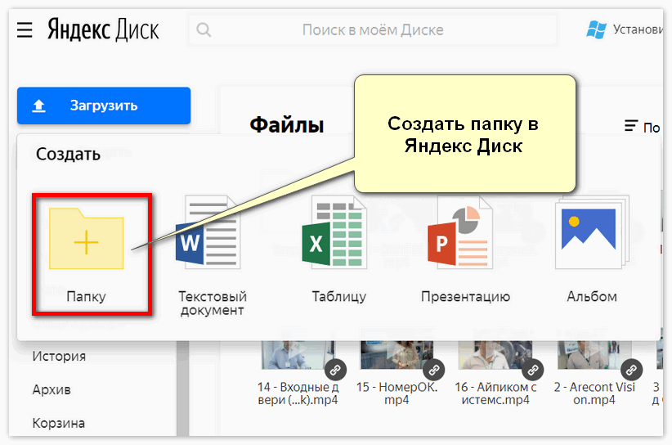Image resolution: width=672 pixels, height=445 pixels.
Task: Create a Таблицу with Excel icon
Action: (x=334, y=232)
